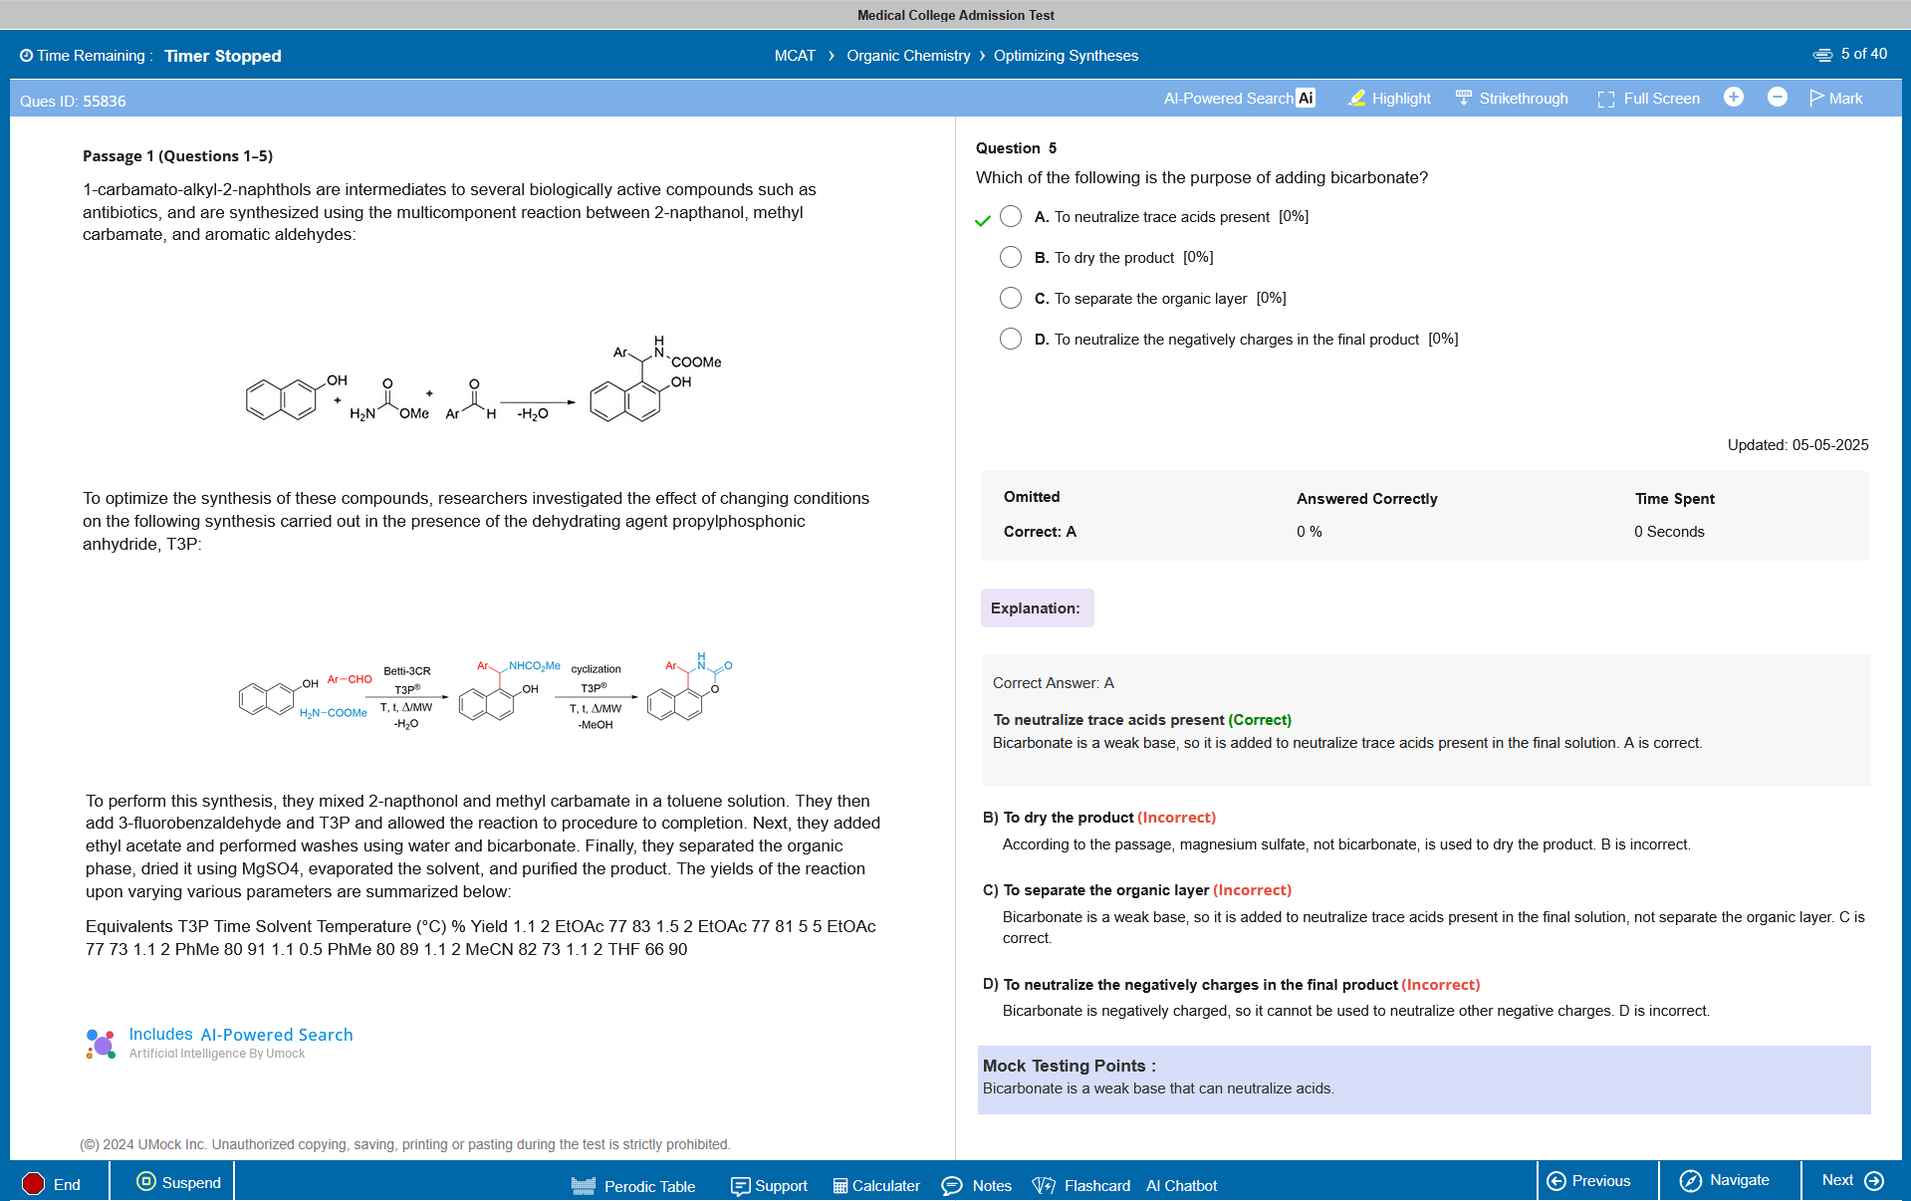This screenshot has height=1201, width=1911.
Task: Suspend the test session
Action: click(179, 1182)
